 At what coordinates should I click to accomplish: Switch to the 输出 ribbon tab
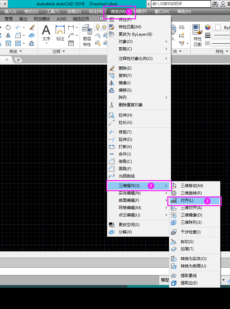pyautogui.click(x=23, y=19)
